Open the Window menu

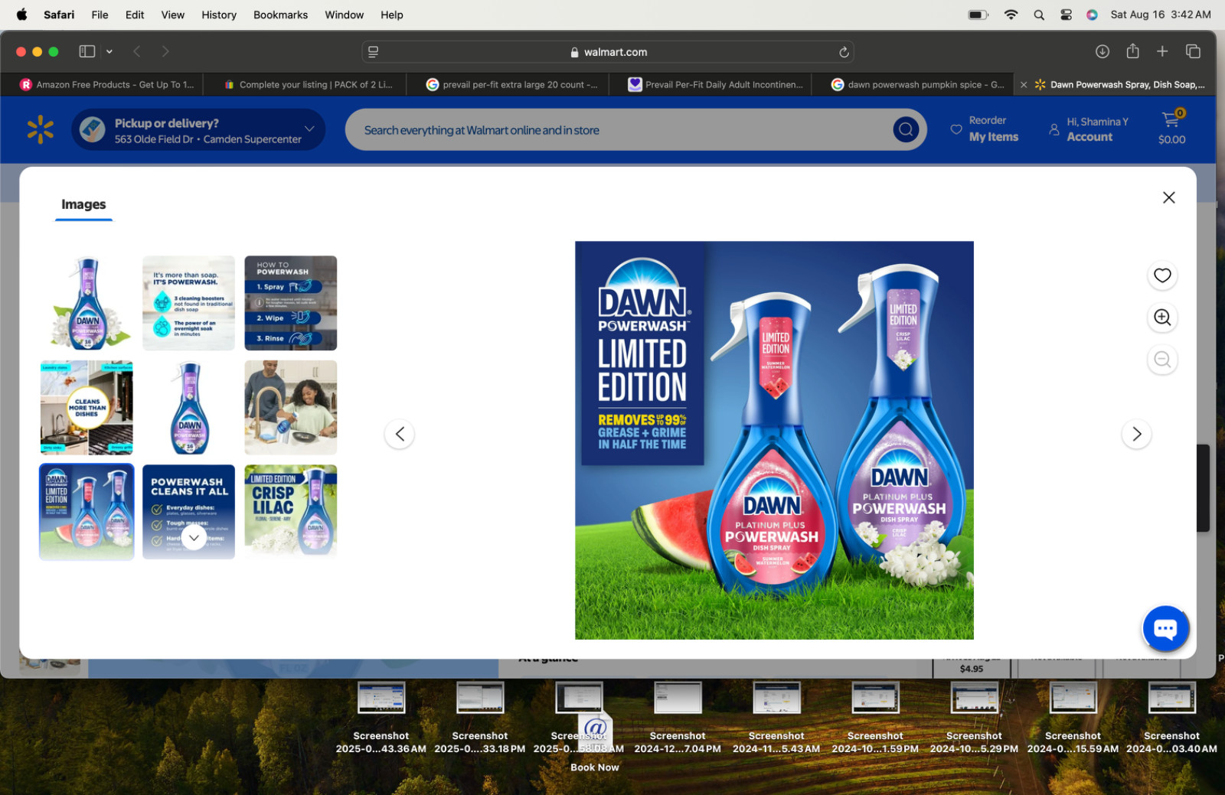[x=344, y=15]
